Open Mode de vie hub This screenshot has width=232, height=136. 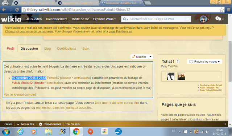[x=80, y=19]
